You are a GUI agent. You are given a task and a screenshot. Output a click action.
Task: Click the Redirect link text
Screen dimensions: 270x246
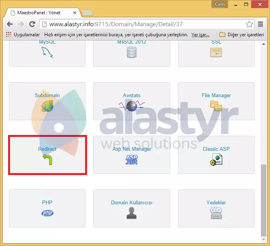[x=47, y=149]
